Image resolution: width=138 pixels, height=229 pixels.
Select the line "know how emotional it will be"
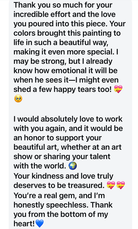tap(66, 71)
